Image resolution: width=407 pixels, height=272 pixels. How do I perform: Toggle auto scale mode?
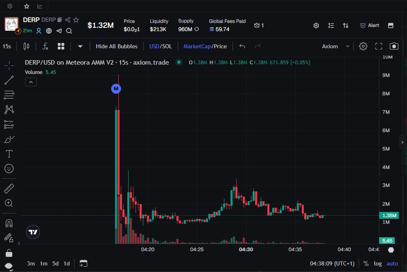tap(392, 263)
